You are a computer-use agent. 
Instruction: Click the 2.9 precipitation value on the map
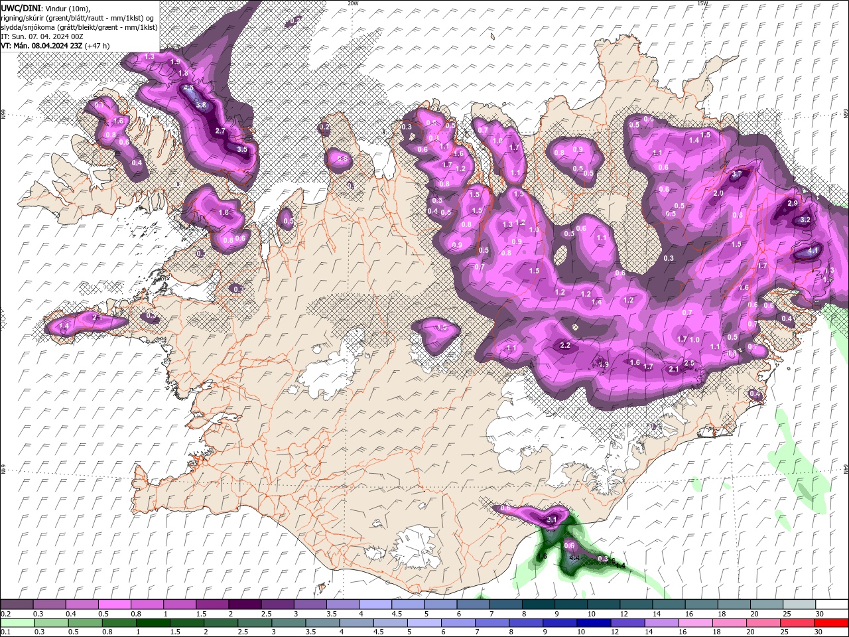tap(792, 203)
